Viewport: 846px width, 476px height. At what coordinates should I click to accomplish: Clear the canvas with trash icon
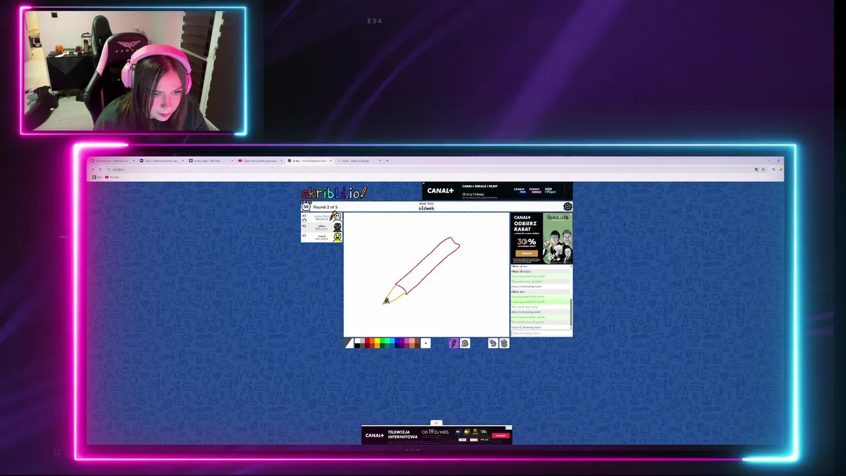(x=504, y=343)
